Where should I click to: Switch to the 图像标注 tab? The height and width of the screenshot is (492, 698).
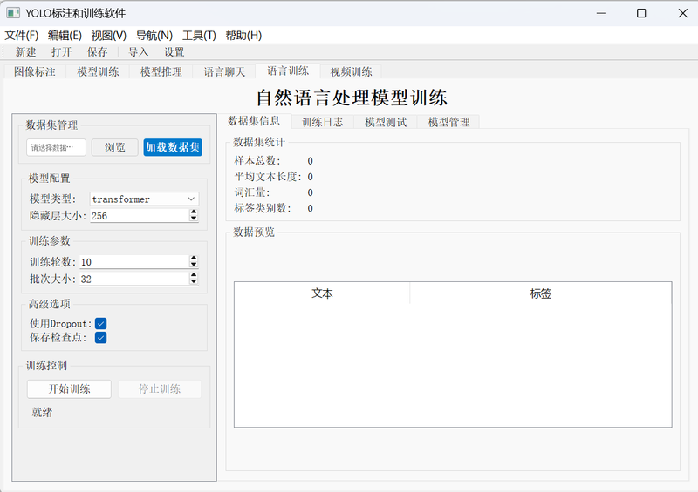click(x=35, y=71)
